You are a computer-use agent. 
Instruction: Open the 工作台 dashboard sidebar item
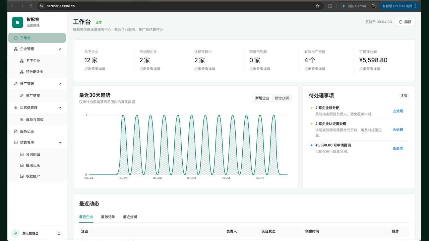click(37, 38)
